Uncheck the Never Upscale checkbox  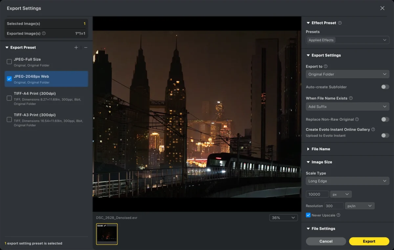coord(308,215)
